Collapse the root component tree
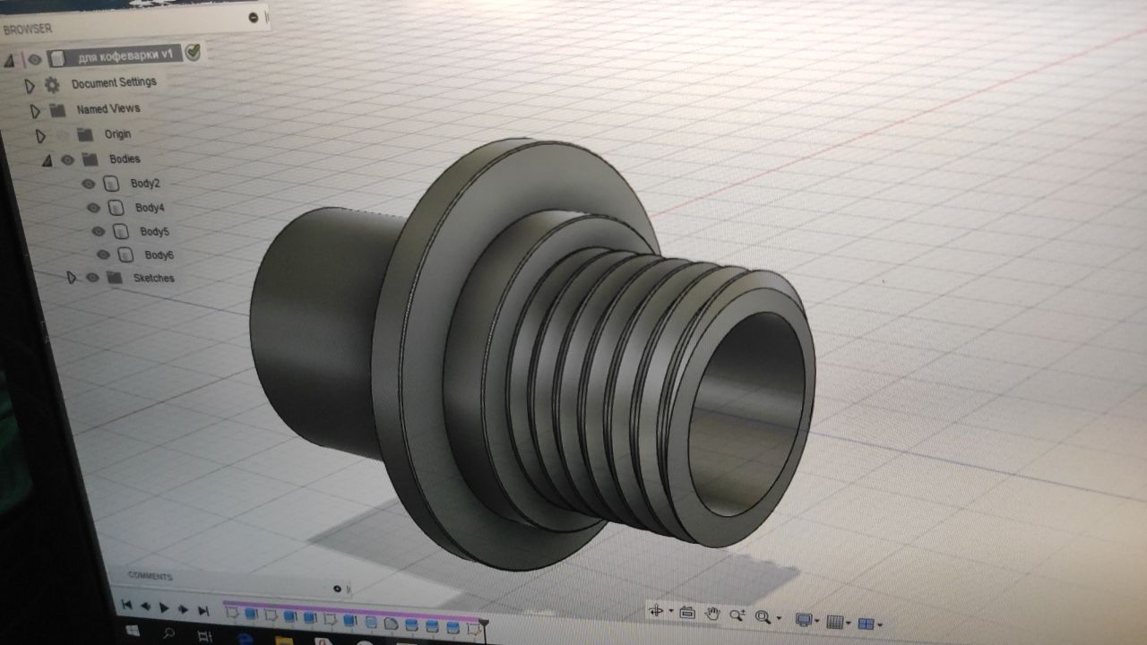Screen dimensions: 1147x645 pos(10,61)
